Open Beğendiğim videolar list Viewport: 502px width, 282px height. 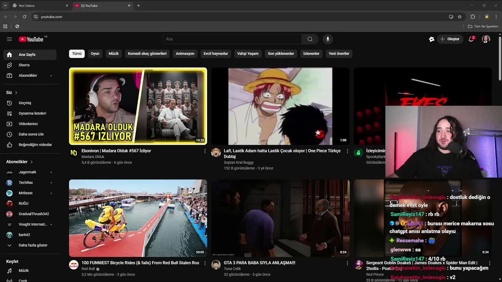[30, 145]
